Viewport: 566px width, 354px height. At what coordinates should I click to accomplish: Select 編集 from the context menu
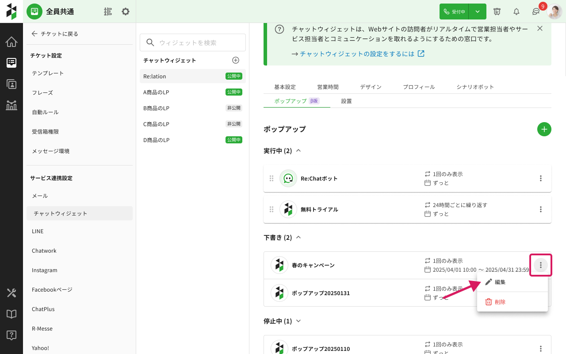pos(500,282)
